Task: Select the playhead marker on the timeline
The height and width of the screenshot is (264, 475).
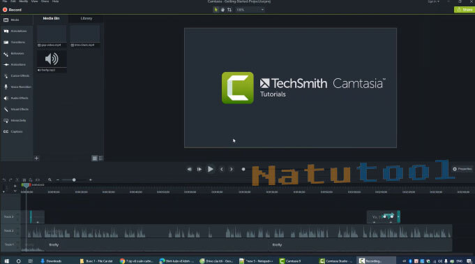Action: [x=26, y=185]
